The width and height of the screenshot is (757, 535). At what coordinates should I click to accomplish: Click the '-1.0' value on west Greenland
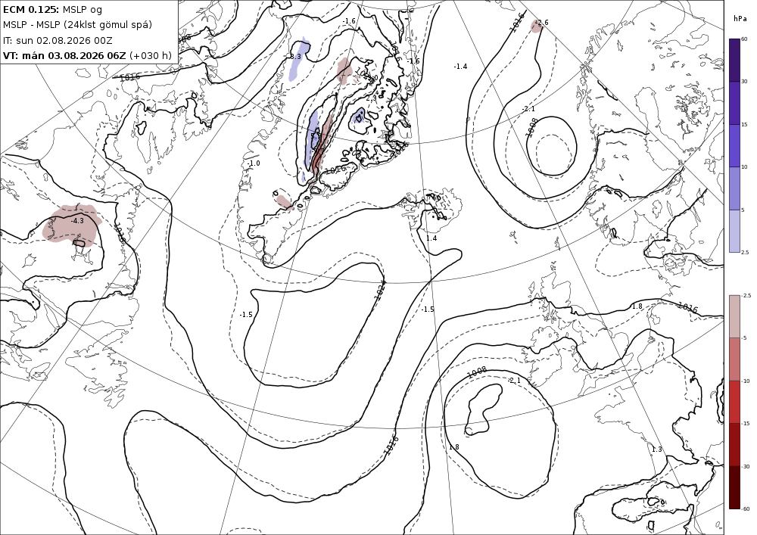pos(254,163)
